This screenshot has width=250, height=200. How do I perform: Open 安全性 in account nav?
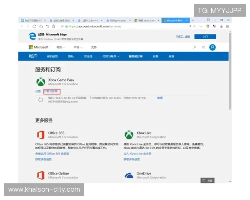point(88,56)
